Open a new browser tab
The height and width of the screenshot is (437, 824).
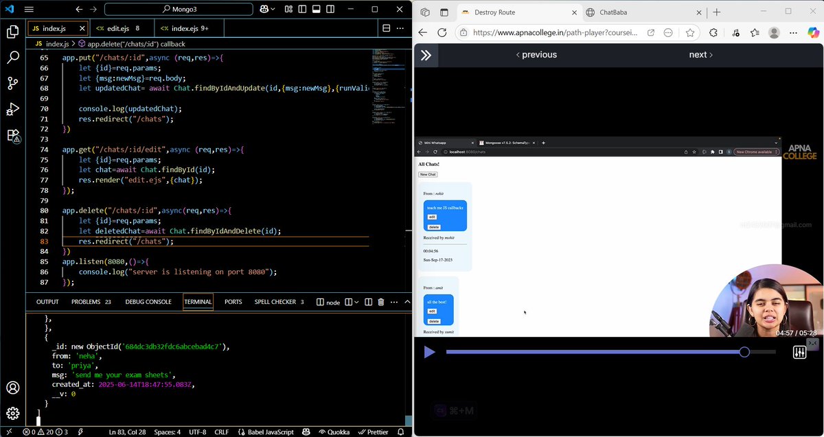pyautogui.click(x=717, y=12)
